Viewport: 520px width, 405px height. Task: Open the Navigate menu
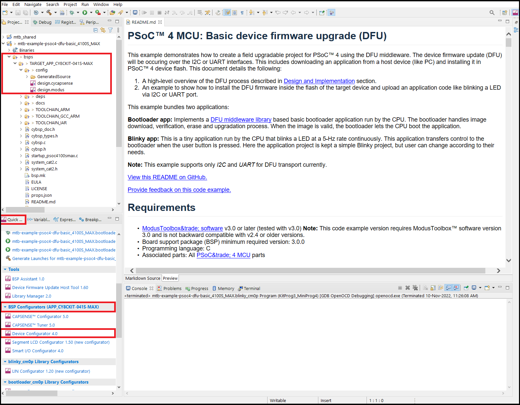point(33,4)
